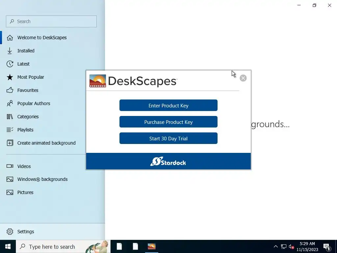Image resolution: width=337 pixels, height=253 pixels.
Task: Restore down the DeskScapes window
Action: pyautogui.click(x=314, y=5)
